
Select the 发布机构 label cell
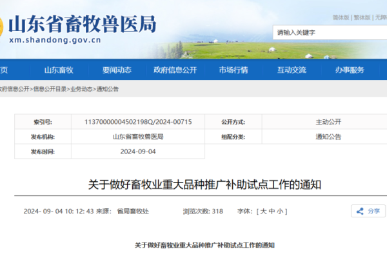point(43,137)
